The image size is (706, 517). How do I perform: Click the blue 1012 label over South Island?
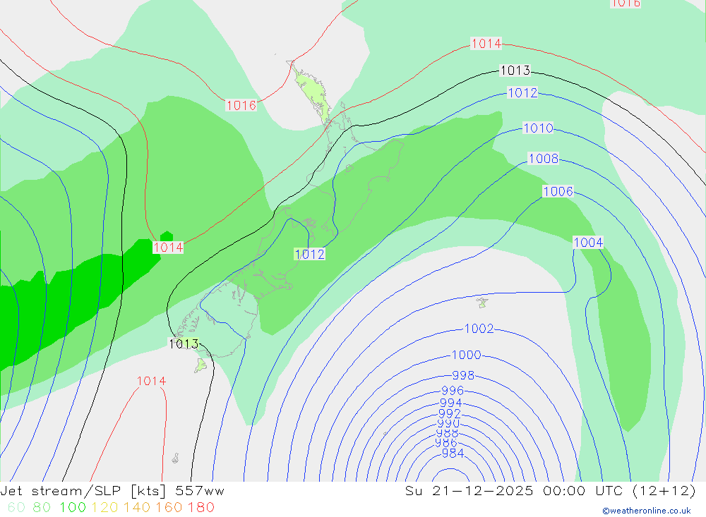point(310,254)
